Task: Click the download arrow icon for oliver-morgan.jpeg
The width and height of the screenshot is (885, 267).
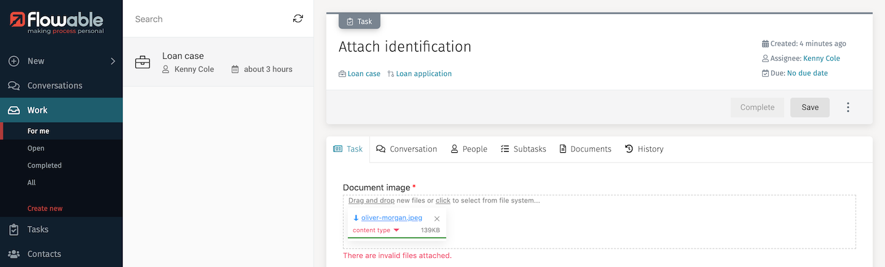Action: tap(356, 218)
